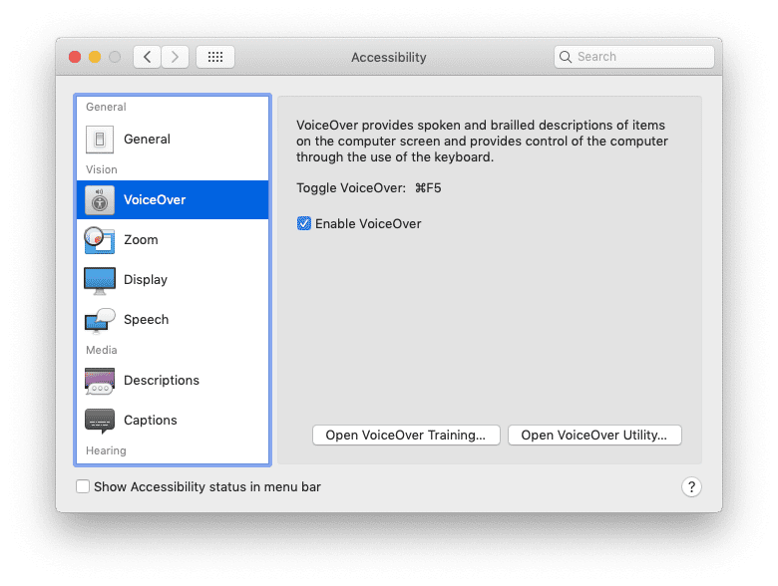Select the Descriptions label in sidebar

[162, 381]
